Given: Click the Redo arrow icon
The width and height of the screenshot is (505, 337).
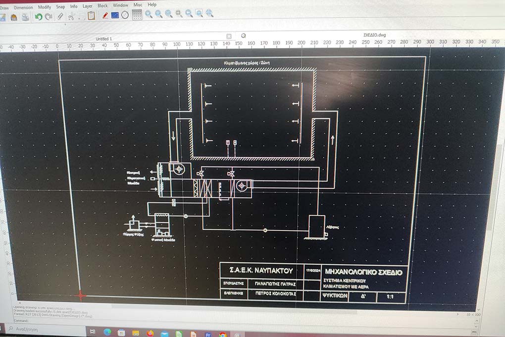Looking at the screenshot, I should point(49,16).
